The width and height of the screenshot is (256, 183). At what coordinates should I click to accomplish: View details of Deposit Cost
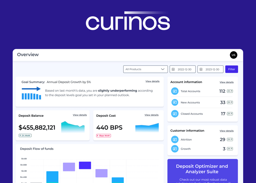pyautogui.click(x=152, y=115)
